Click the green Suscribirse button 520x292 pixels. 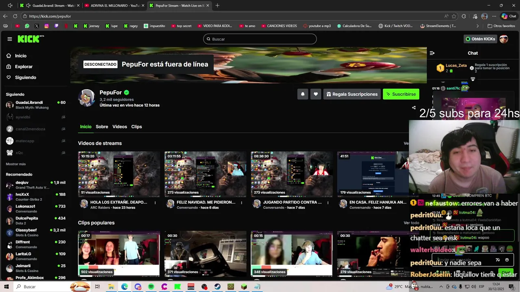(x=401, y=94)
